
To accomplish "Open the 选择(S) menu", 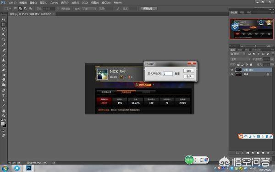I will [65, 3].
